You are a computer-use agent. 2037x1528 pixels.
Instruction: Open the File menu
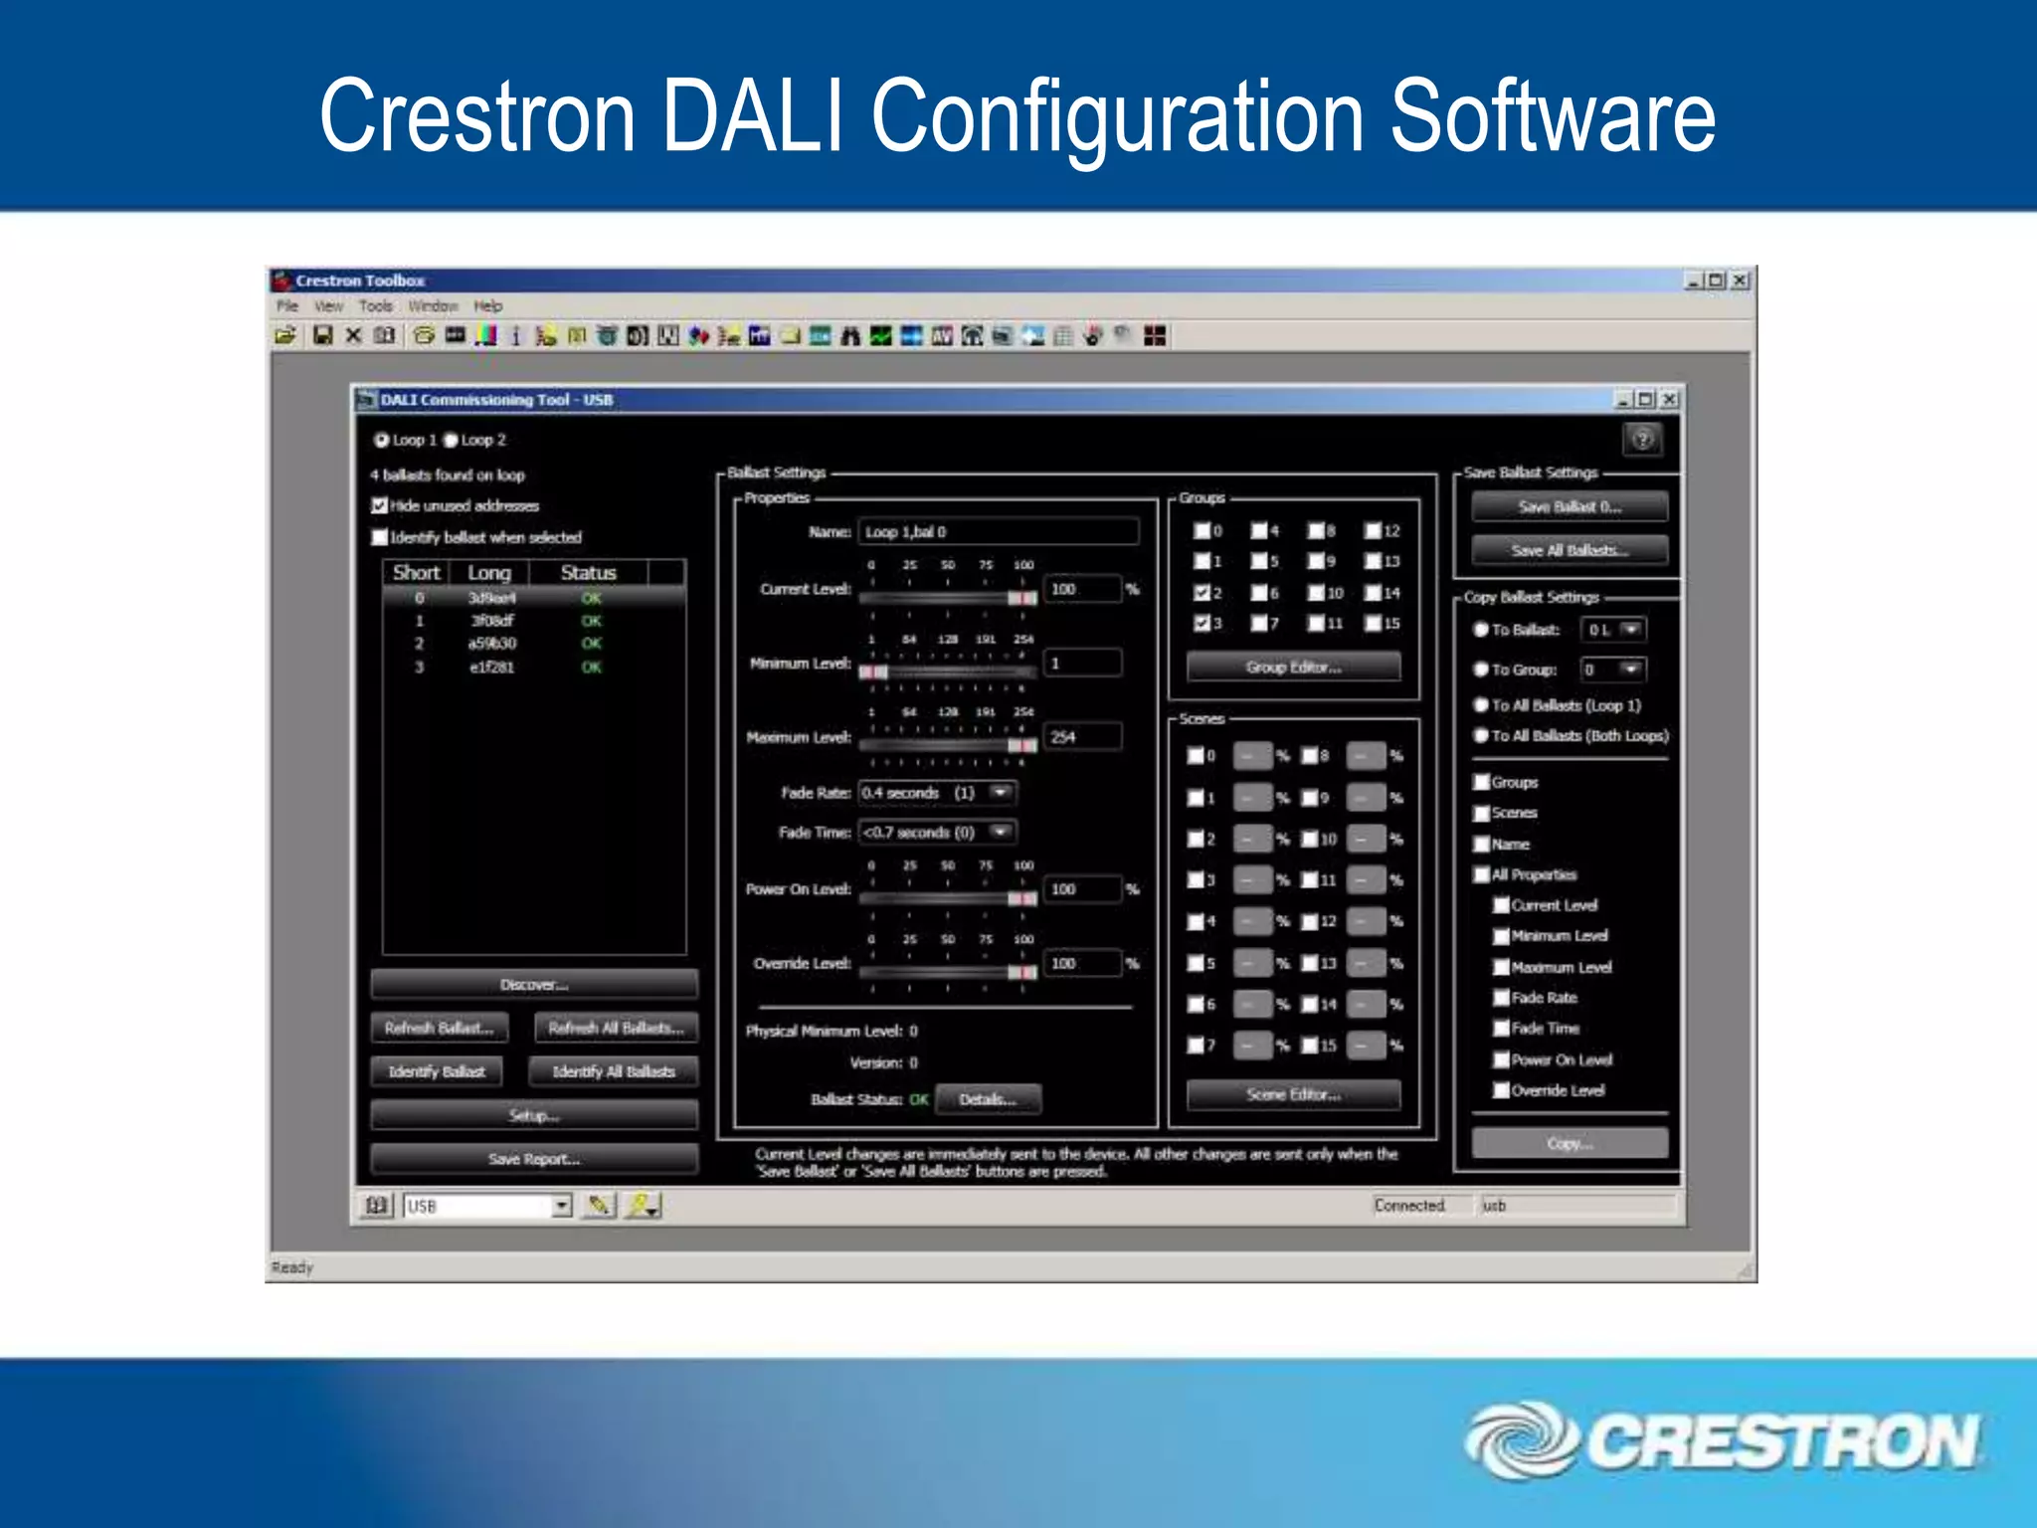point(287,306)
